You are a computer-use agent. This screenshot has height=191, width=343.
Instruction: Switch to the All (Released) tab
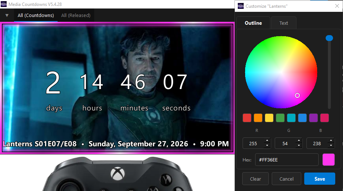pyautogui.click(x=76, y=15)
